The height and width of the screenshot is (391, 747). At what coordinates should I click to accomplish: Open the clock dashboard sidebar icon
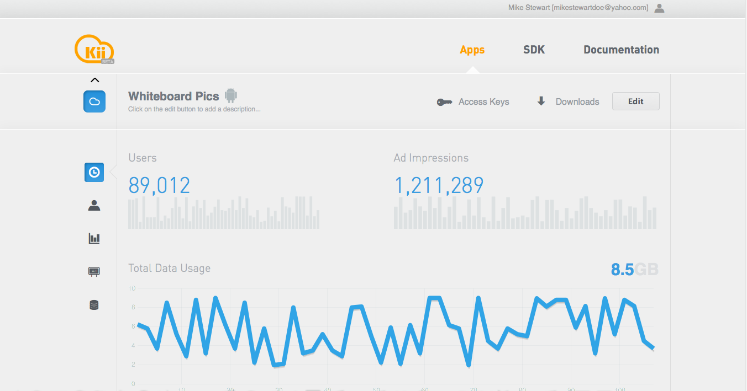coord(94,172)
